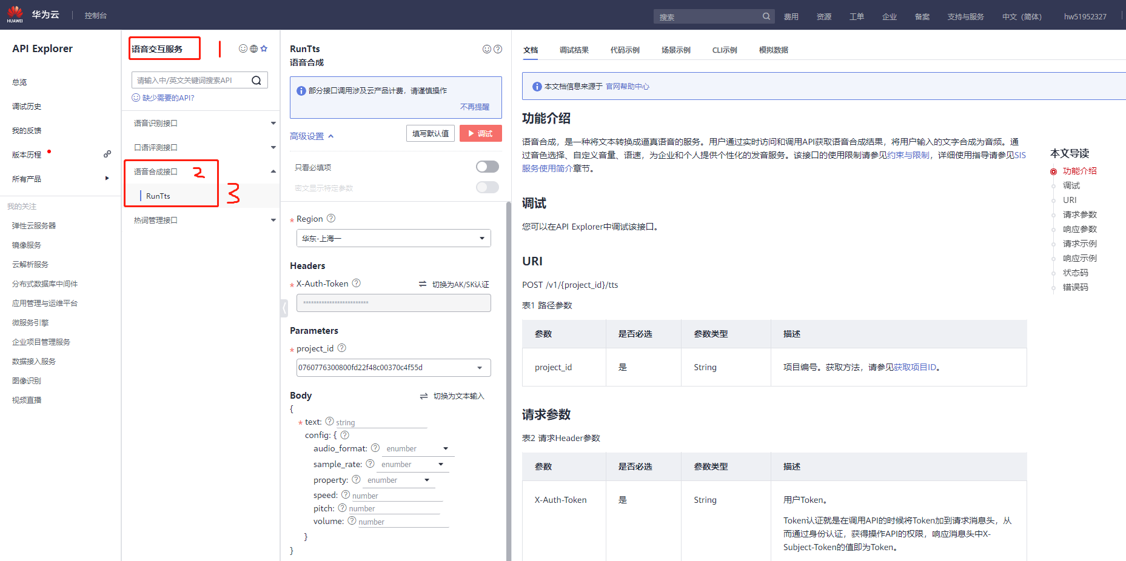Click the middle panel vertical scrollbar
The width and height of the screenshot is (1126, 561).
point(508,382)
